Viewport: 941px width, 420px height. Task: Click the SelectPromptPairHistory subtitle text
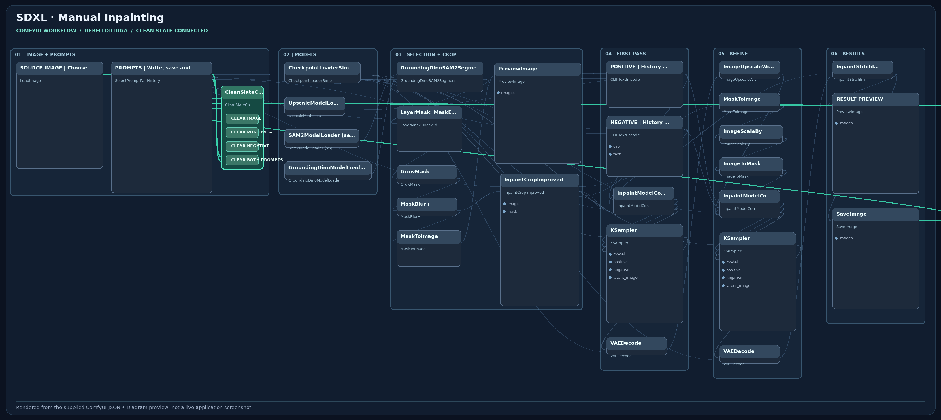pos(137,81)
